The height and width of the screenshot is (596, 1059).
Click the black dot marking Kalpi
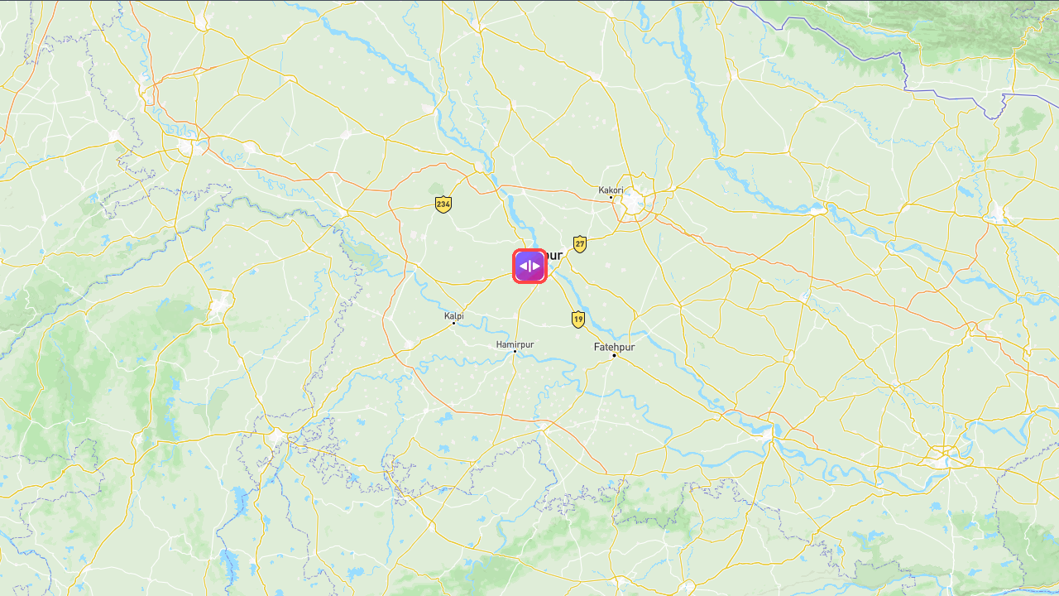point(453,323)
